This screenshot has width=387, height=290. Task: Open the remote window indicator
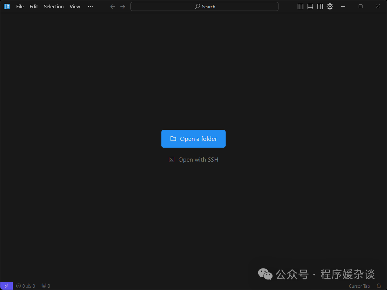coord(6,286)
